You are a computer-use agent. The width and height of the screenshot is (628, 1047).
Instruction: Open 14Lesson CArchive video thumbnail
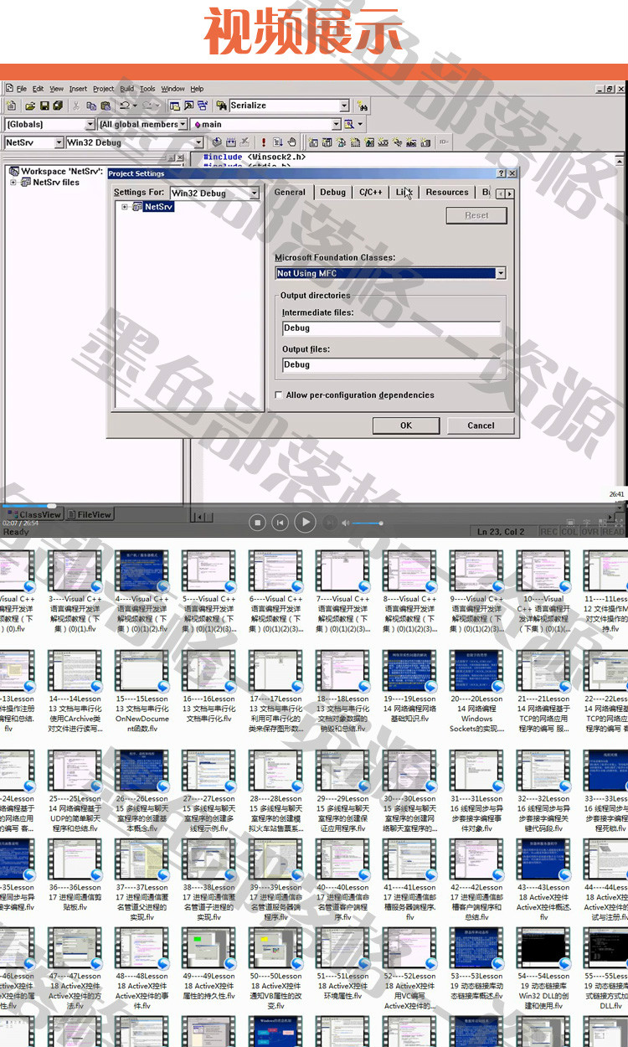click(75, 671)
